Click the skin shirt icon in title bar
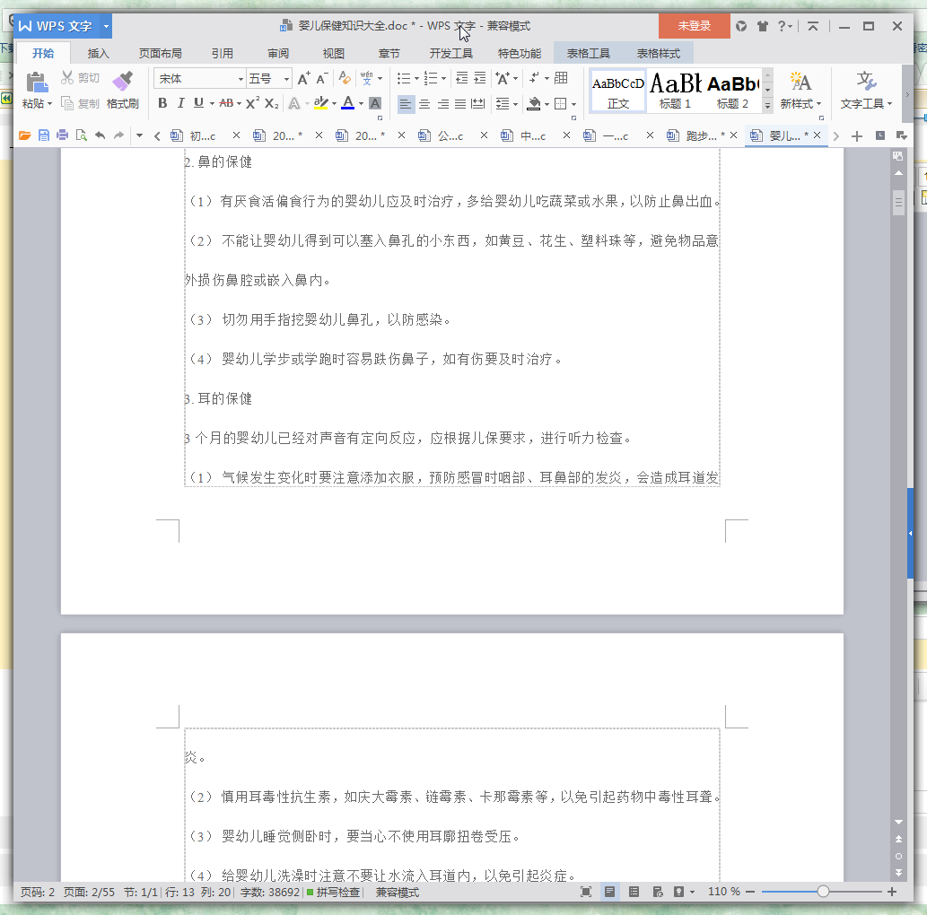 [x=763, y=26]
